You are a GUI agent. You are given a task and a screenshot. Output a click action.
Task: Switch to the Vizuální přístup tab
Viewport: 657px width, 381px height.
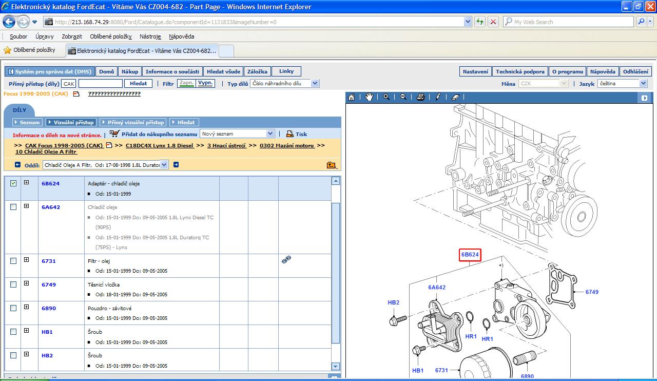point(71,122)
